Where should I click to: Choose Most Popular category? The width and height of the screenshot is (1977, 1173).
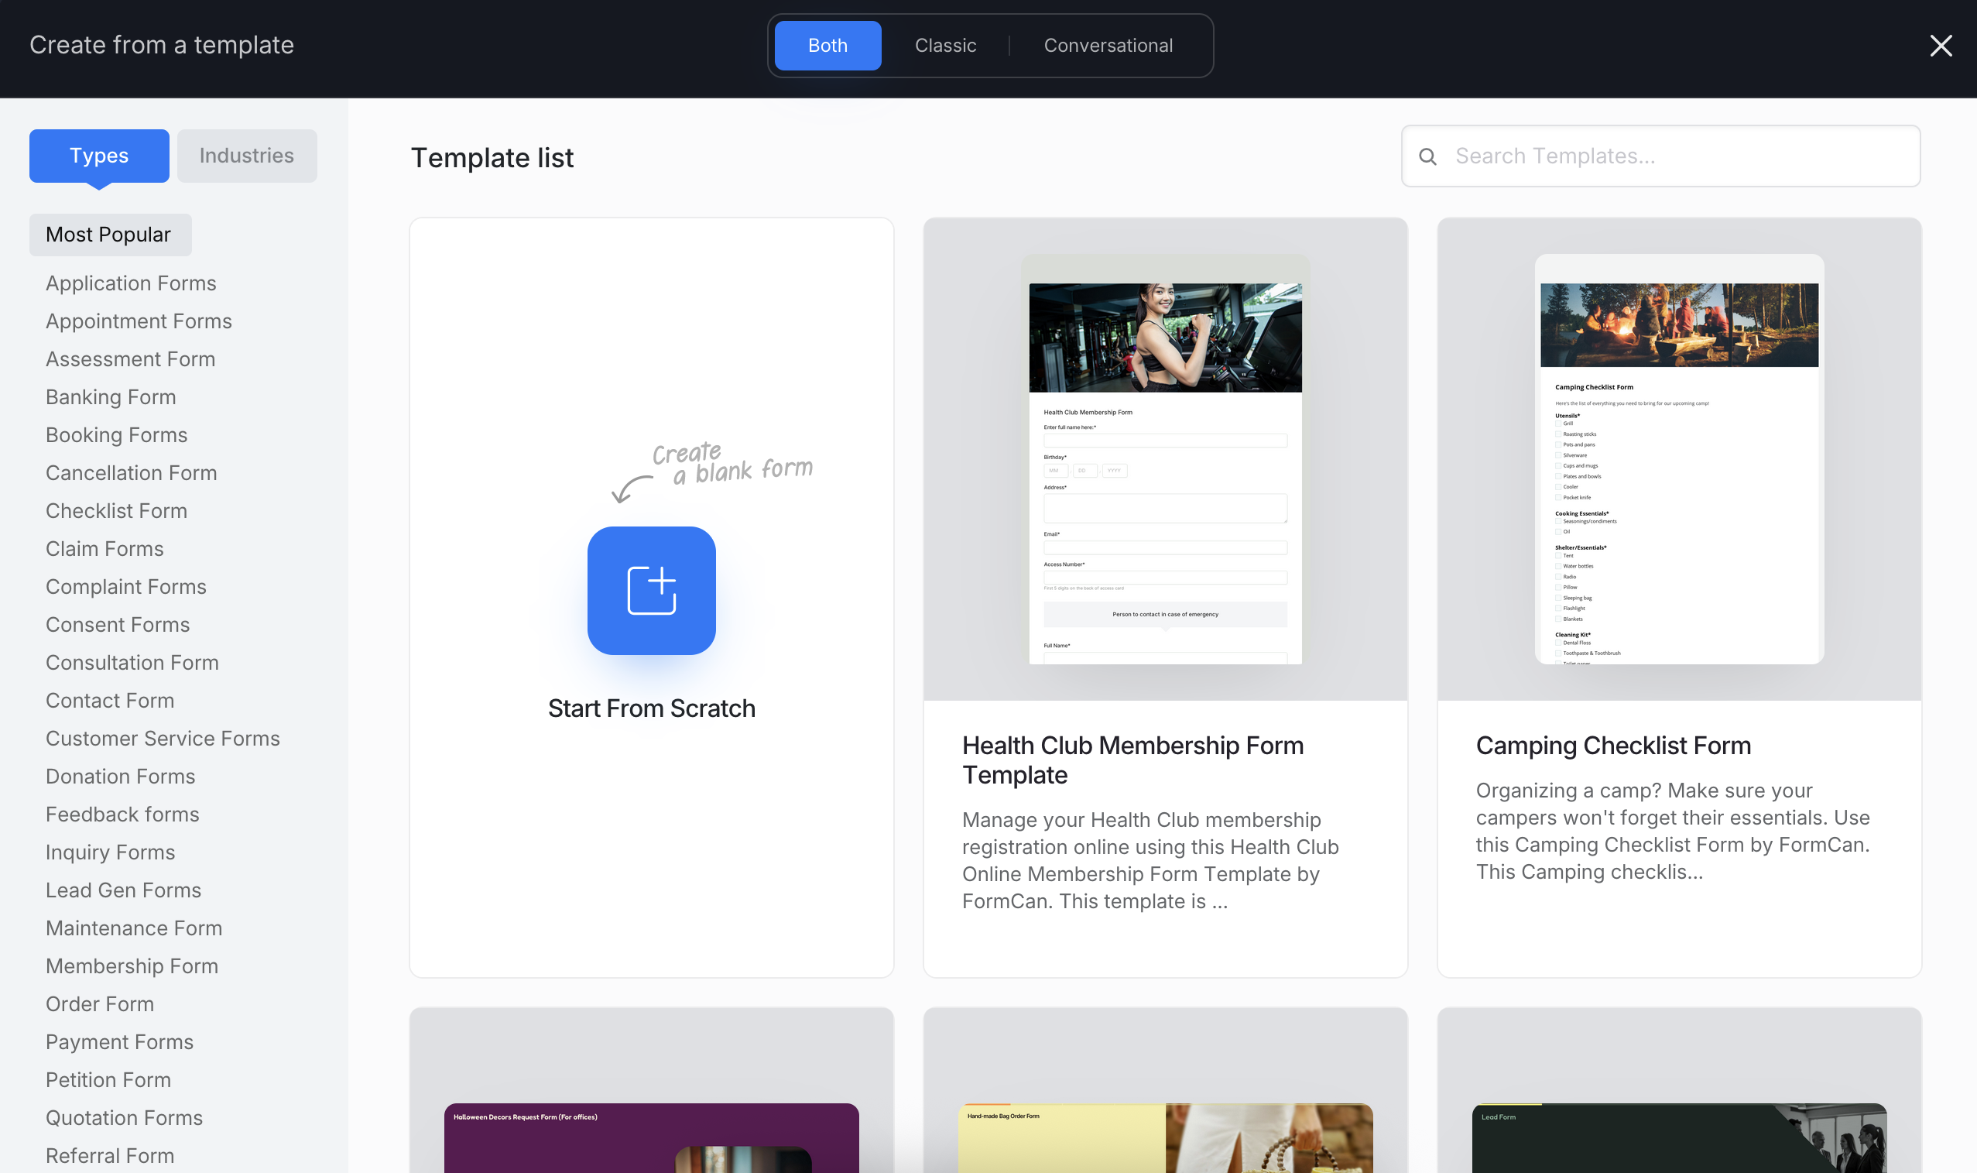pyautogui.click(x=109, y=235)
